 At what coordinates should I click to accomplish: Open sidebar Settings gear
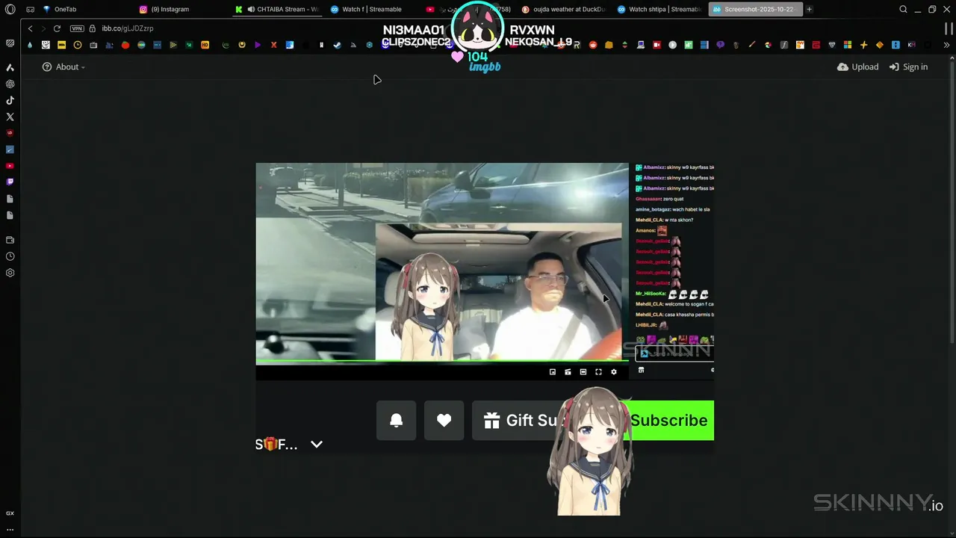point(10,273)
